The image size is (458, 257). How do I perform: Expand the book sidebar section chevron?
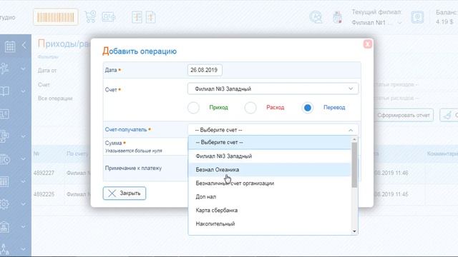coord(23,91)
